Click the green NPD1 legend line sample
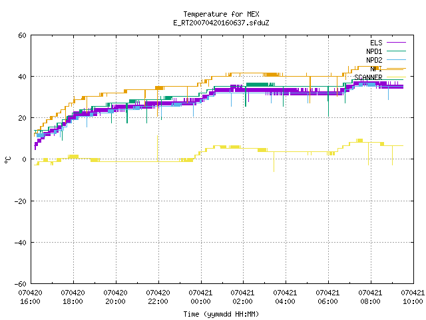The height and width of the screenshot is (320, 426). coord(396,51)
